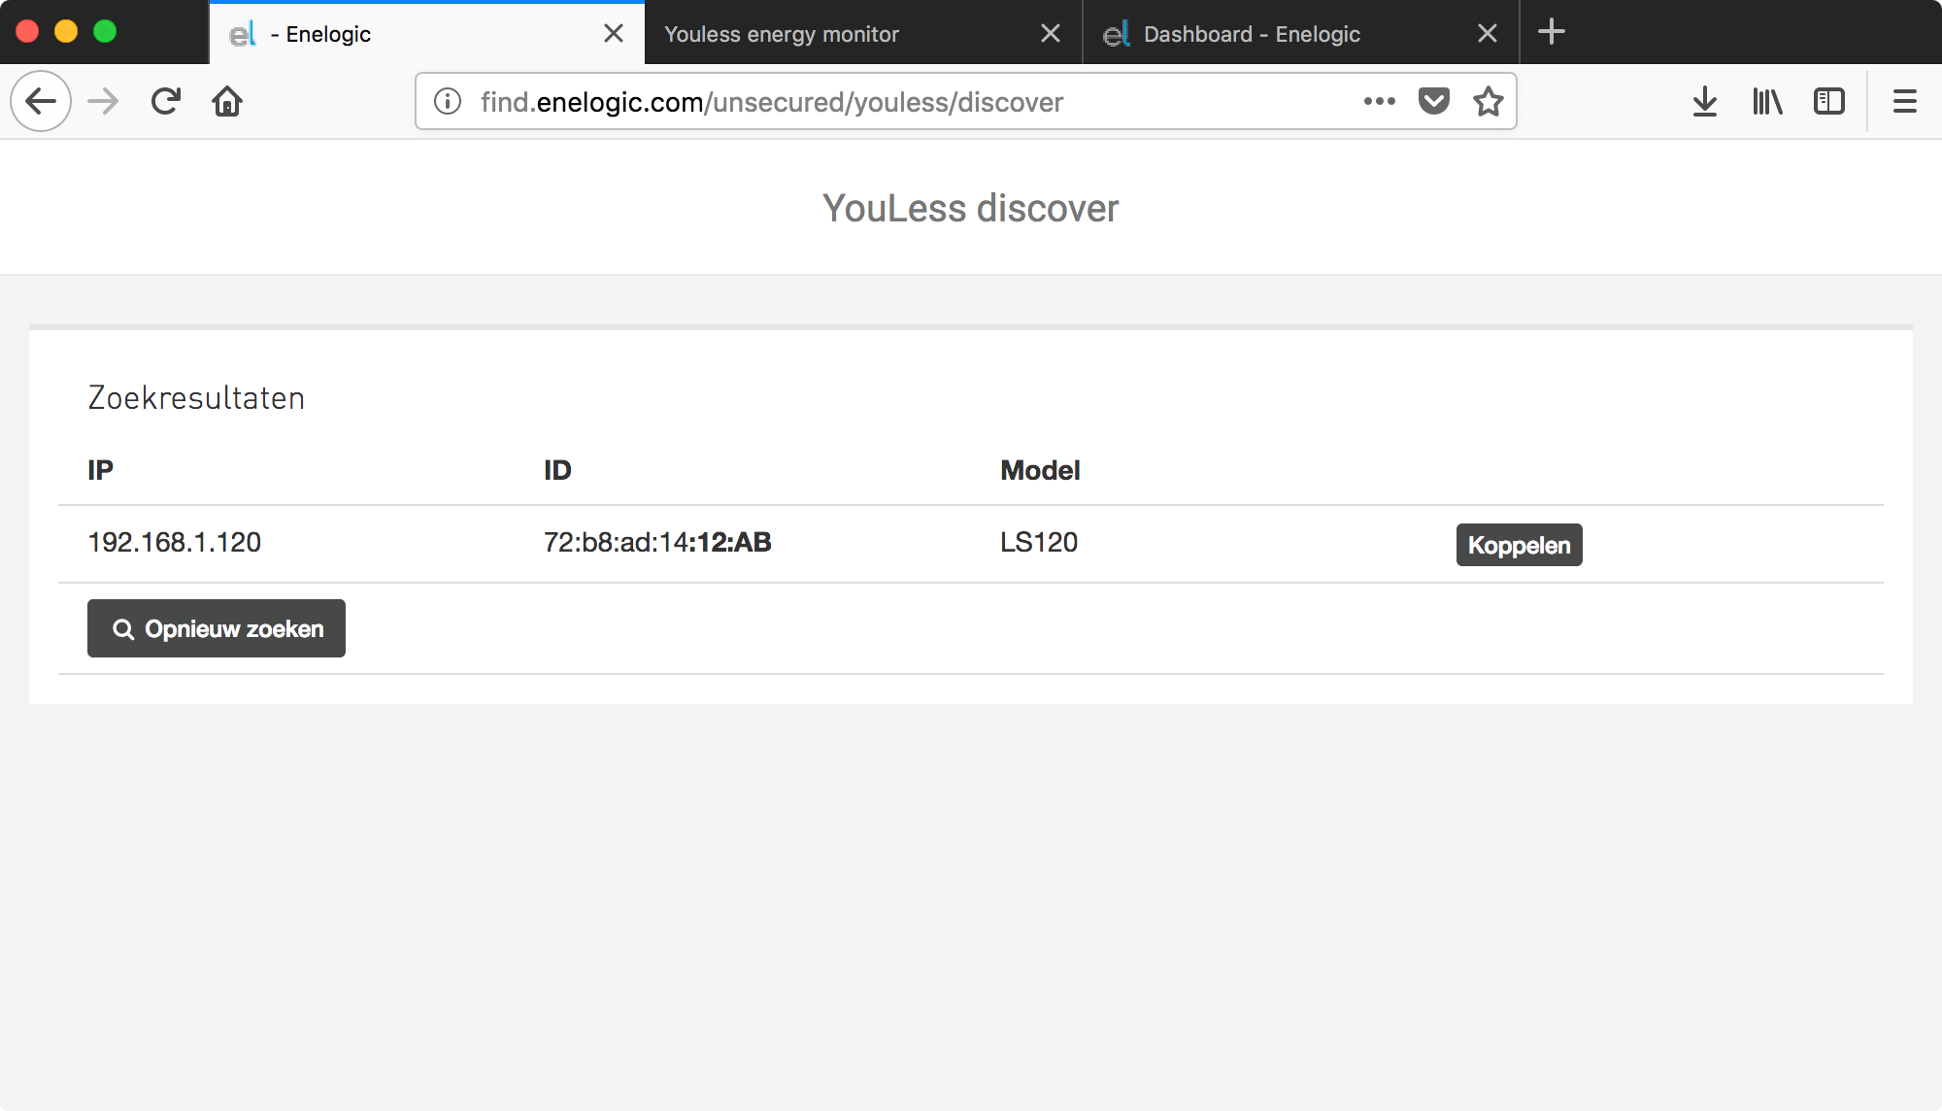Click the Opnieuw zoeken button
The image size is (1942, 1111).
217,628
